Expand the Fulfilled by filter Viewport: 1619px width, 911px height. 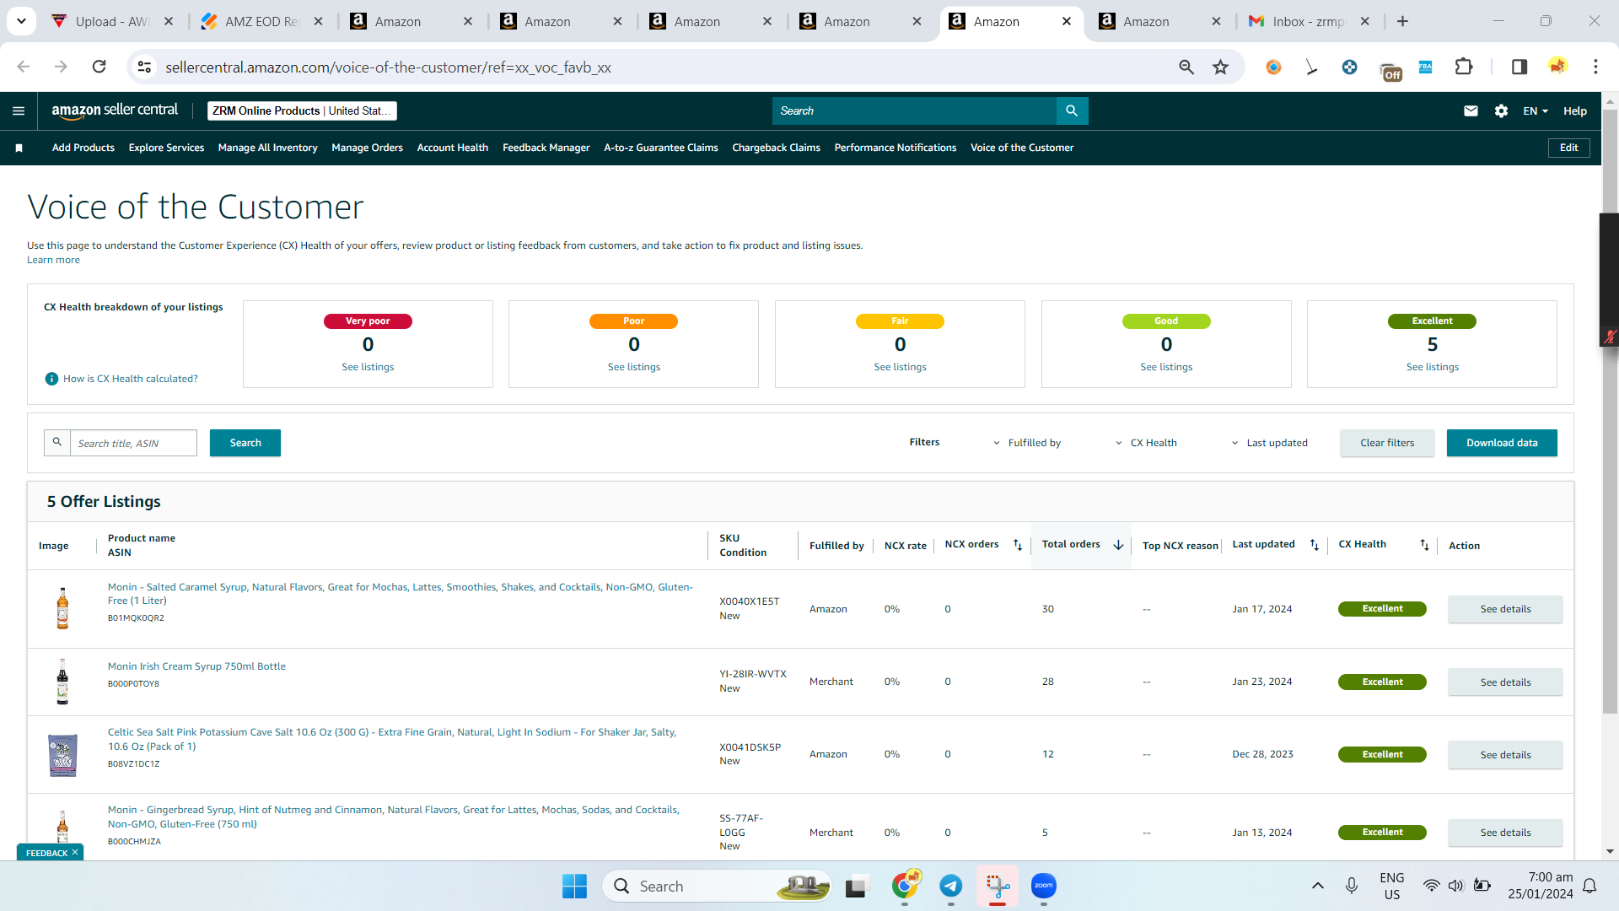1027,443
